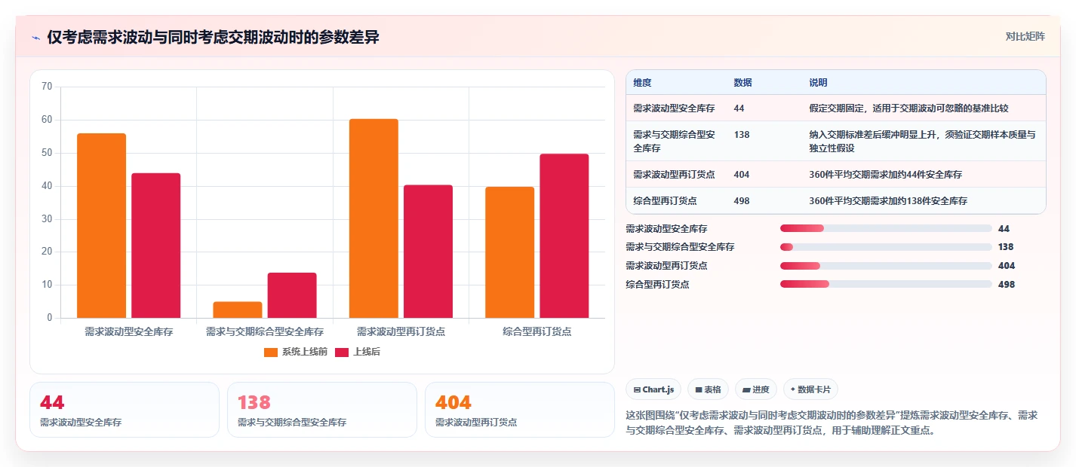Click the progress bar showing 138

point(886,247)
